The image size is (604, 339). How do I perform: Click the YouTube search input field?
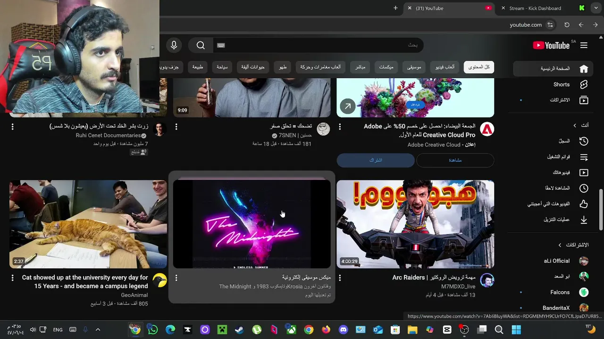coord(319,45)
